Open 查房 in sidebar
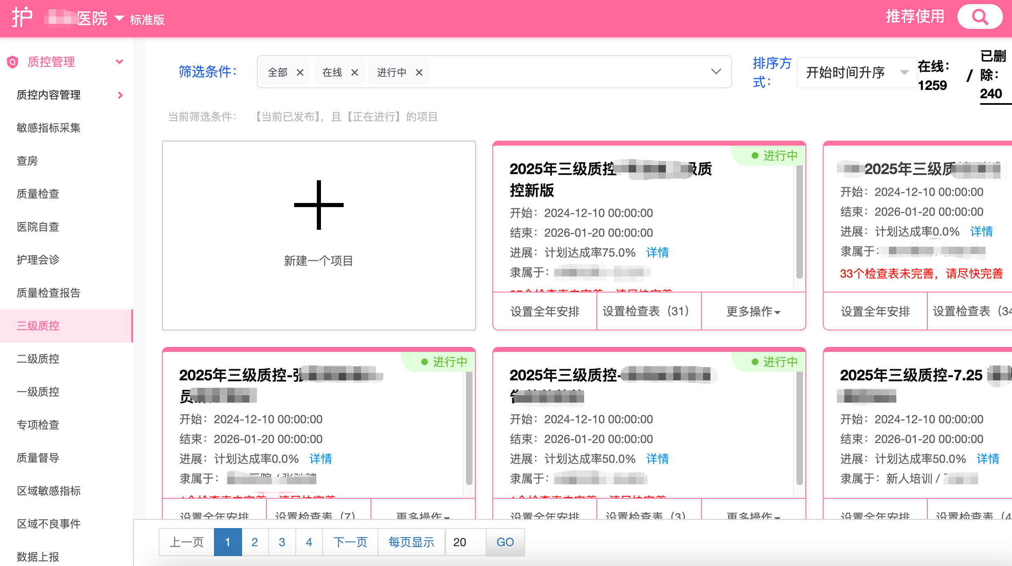 click(27, 161)
